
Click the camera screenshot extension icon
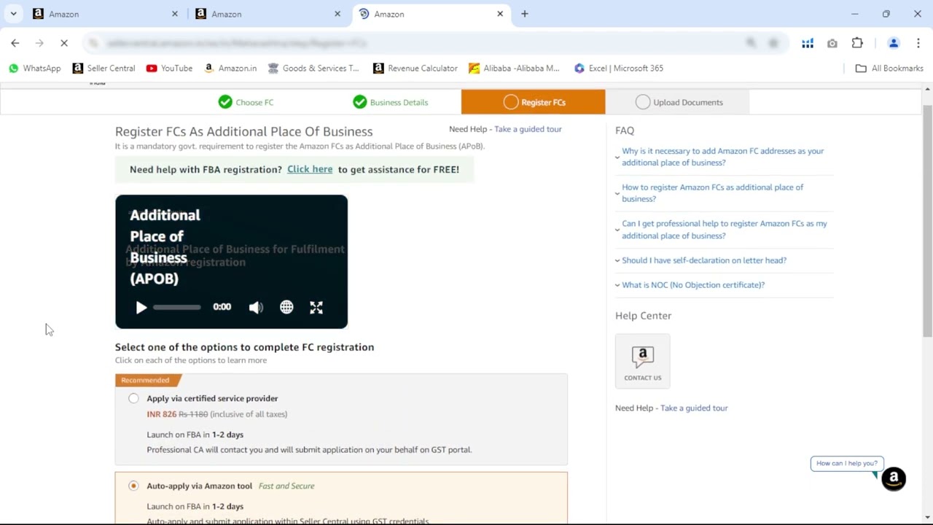coord(832,43)
